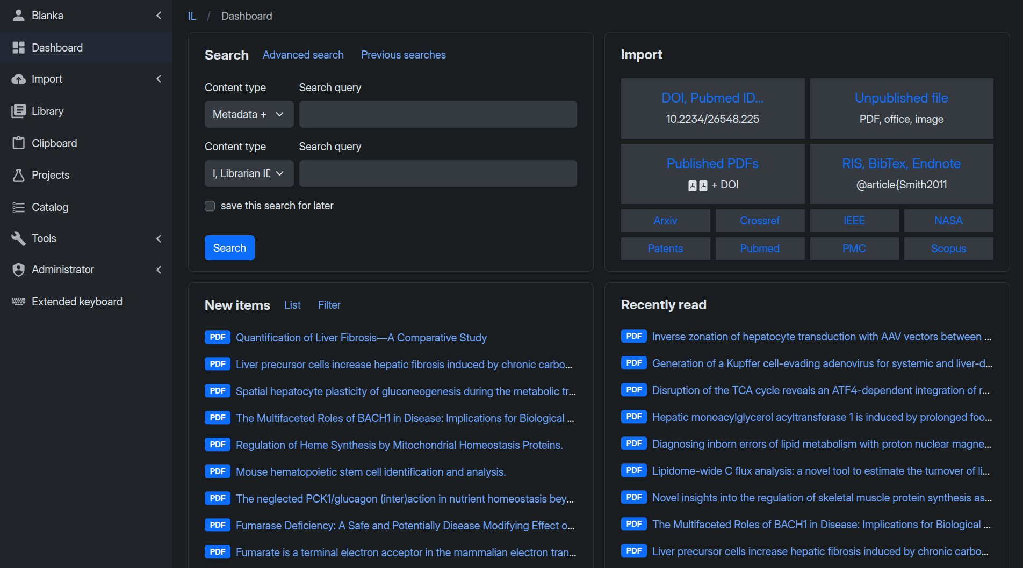Click the Blanka user profile icon
The height and width of the screenshot is (568, 1023).
click(18, 15)
